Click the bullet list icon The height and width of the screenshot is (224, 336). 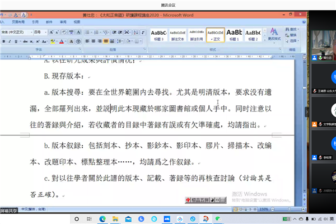87,32
